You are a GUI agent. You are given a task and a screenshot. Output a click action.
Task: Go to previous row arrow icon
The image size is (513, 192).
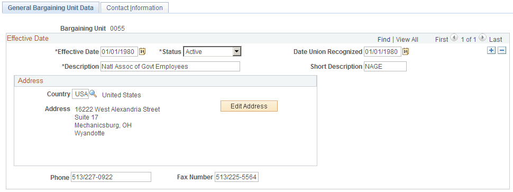pyautogui.click(x=454, y=38)
